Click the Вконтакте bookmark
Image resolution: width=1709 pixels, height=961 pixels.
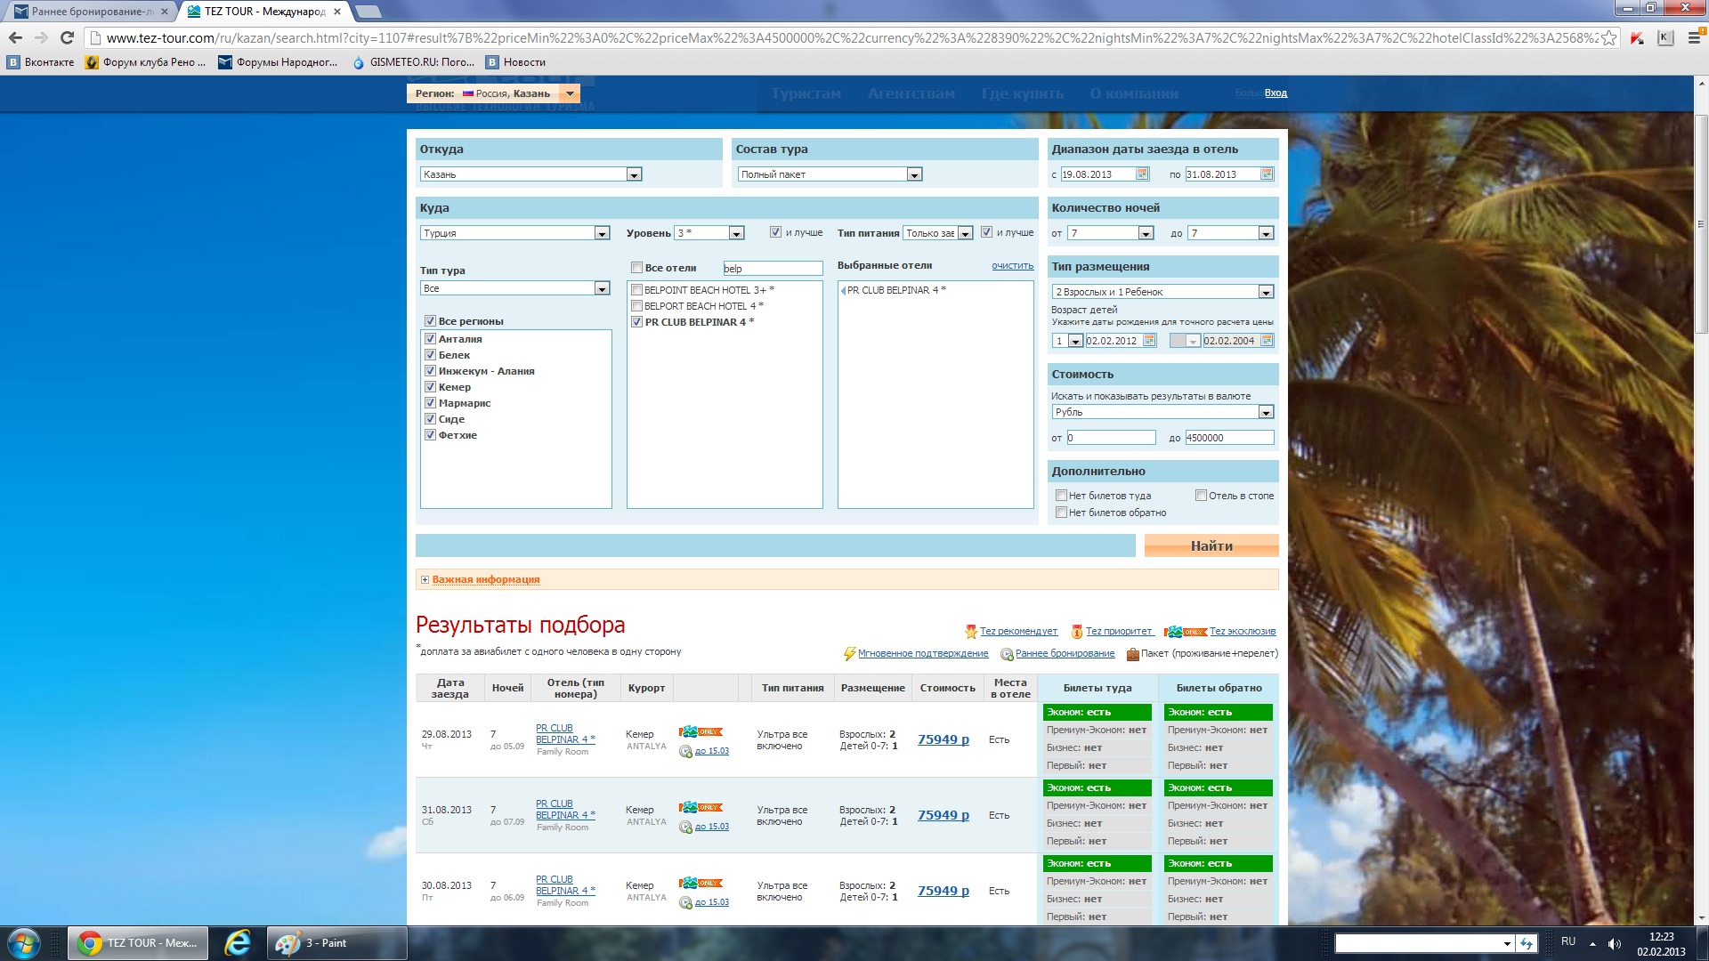(41, 62)
